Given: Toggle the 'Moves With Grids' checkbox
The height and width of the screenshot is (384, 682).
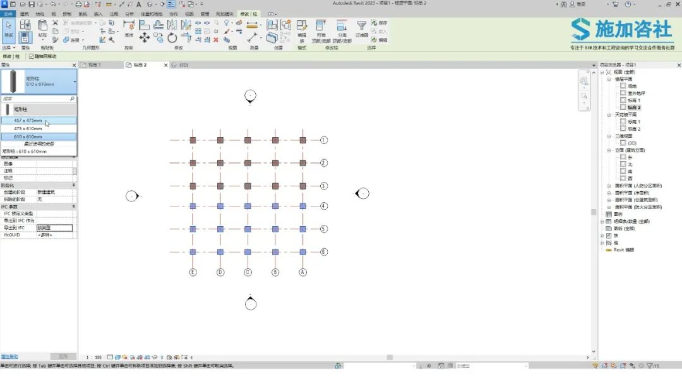Looking at the screenshot, I should (x=32, y=57).
